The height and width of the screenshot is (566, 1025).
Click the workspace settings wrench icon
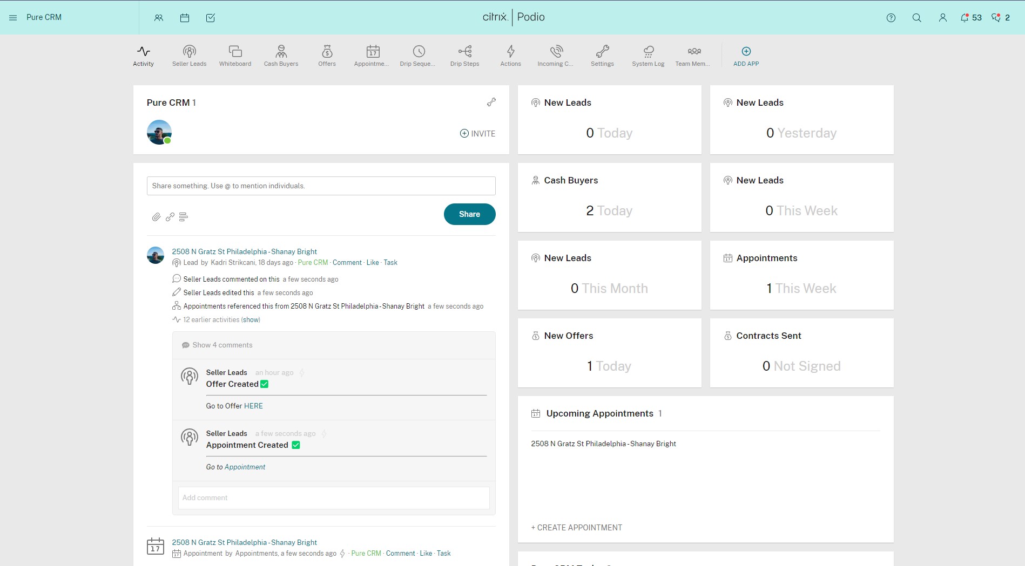click(491, 102)
